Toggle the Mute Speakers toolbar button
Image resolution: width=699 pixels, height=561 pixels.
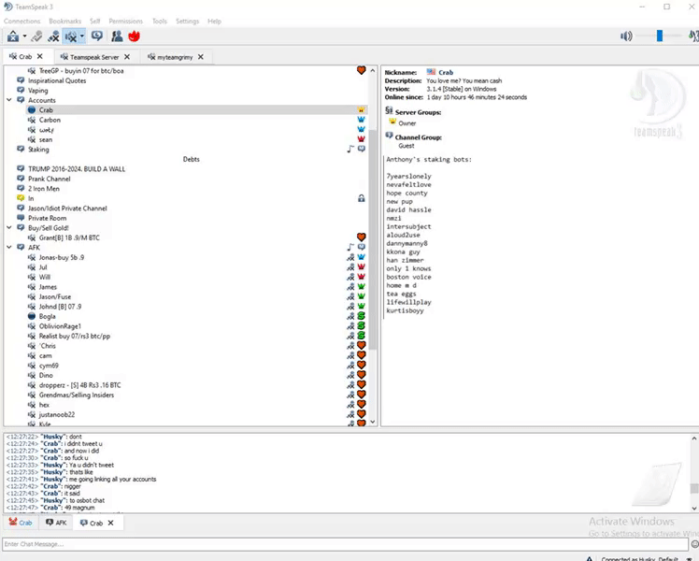coord(70,36)
